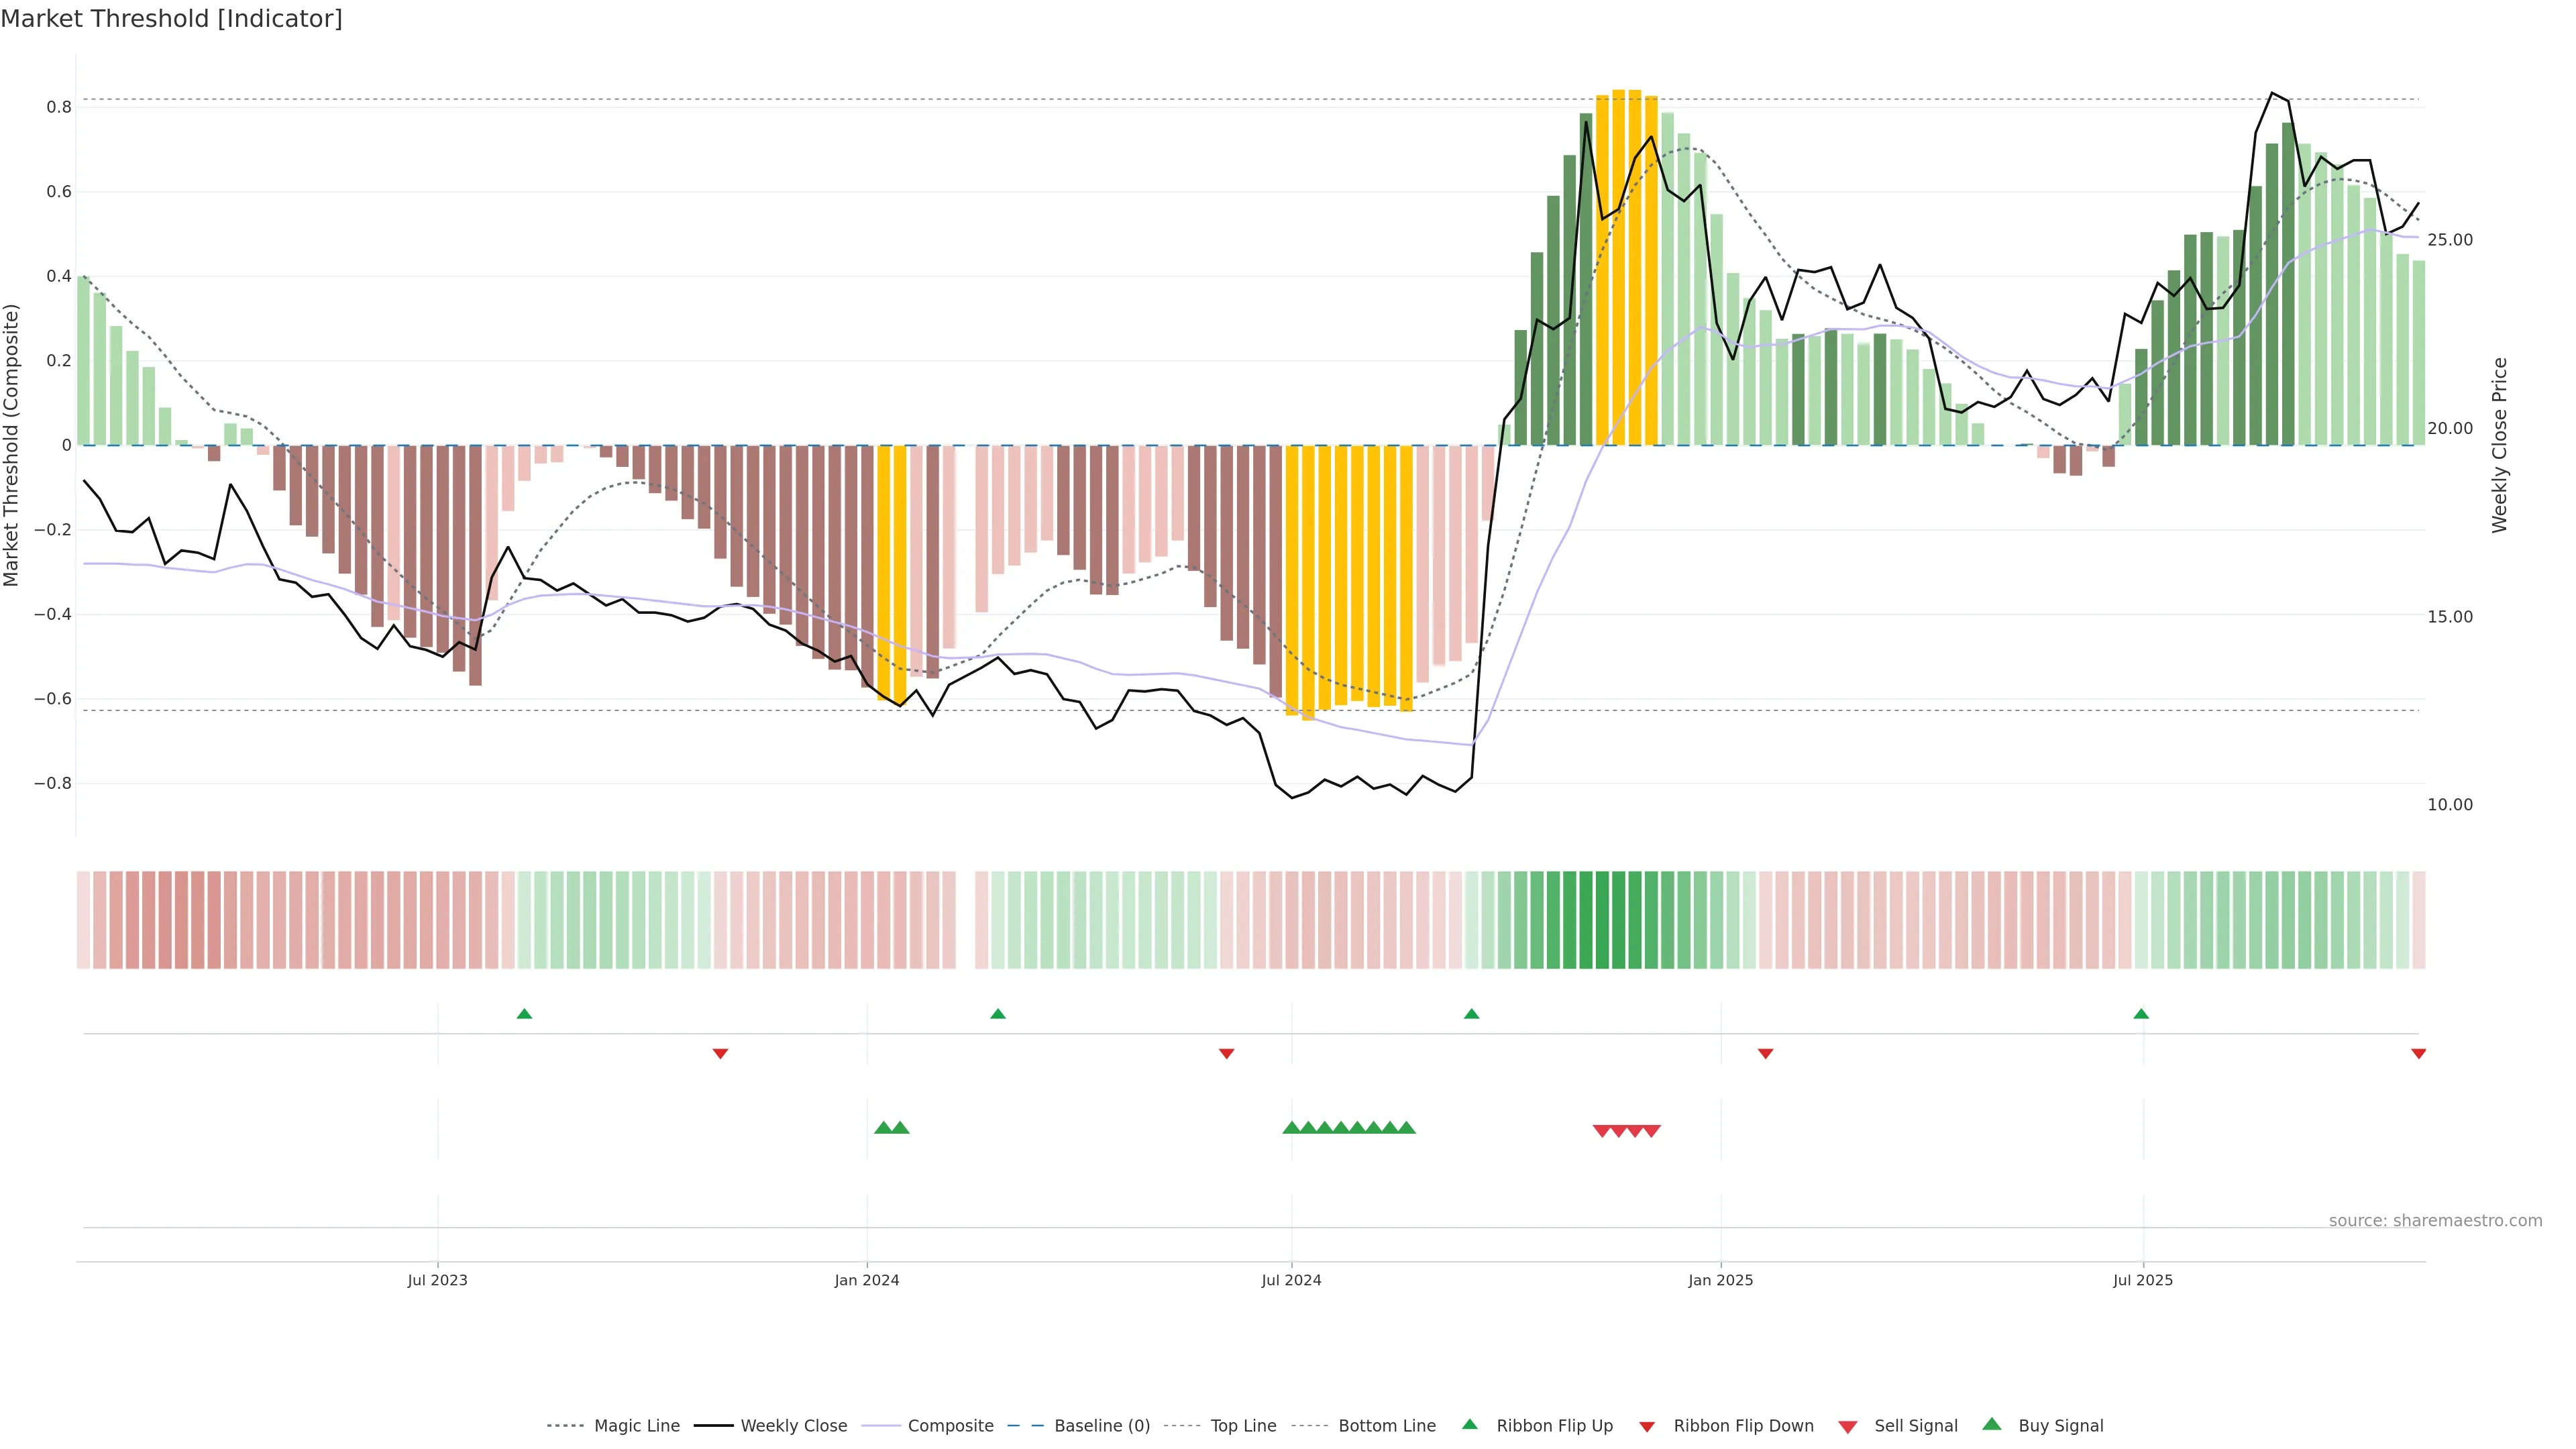The image size is (2576, 1449).
Task: Click the Buy Signal legend marker
Action: [x=1991, y=1424]
